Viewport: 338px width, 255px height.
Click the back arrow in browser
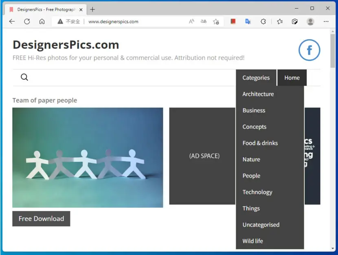12,22
